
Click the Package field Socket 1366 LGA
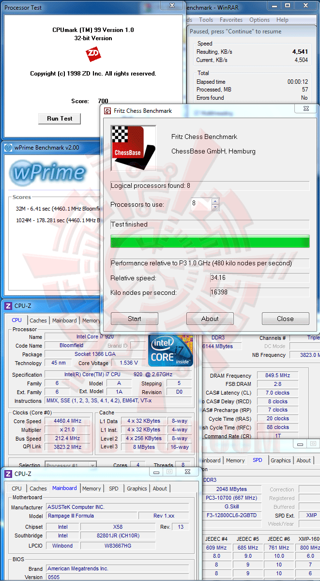click(x=96, y=354)
